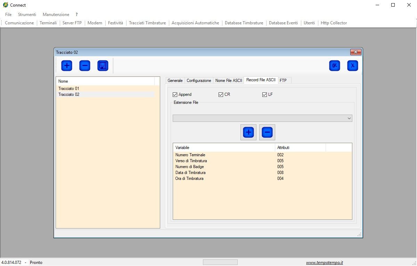Open the question mark help menu

pos(76,15)
